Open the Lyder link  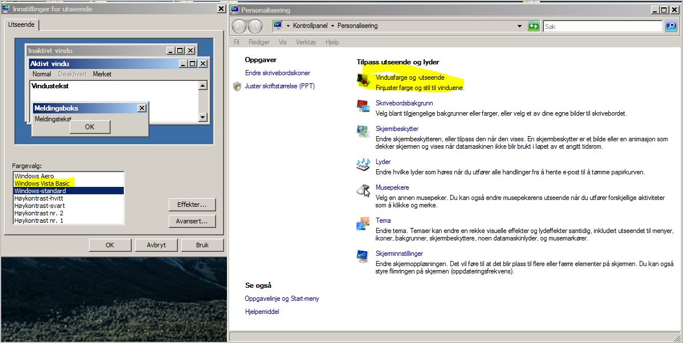coord(383,162)
